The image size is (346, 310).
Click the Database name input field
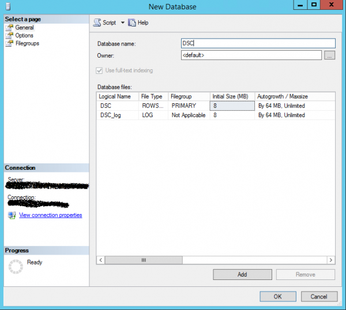(257, 43)
